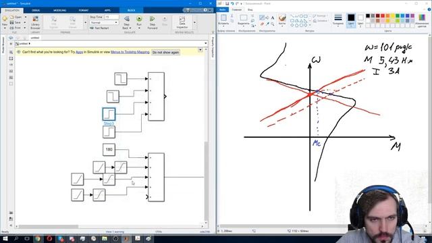Open the Model Browser side panel
The height and width of the screenshot is (243, 432).
3,45
